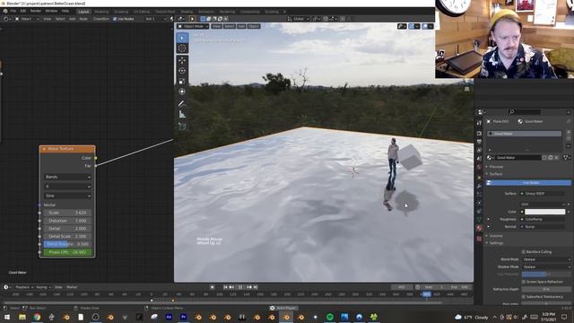This screenshot has width=574, height=323.
Task: Open Chrome from the Windows taskbar
Action: 37,317
